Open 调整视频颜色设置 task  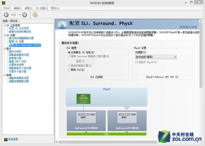coord(19,78)
